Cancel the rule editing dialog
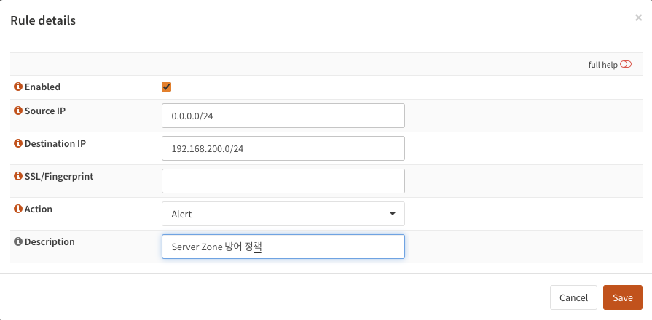 tap(573, 297)
